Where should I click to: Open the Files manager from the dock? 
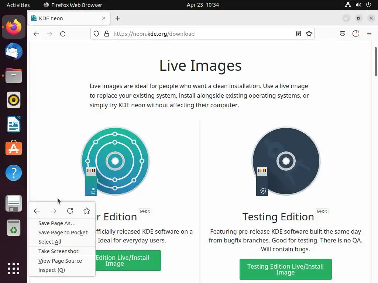14,76
